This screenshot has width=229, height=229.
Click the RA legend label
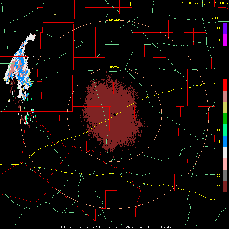219,131
